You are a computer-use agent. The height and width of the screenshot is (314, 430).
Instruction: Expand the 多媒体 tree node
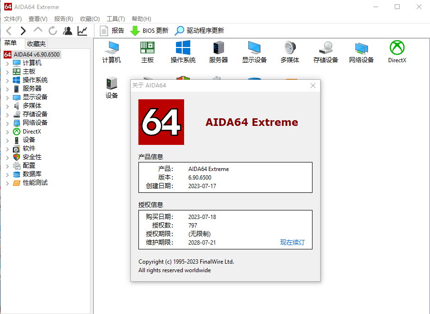click(x=8, y=106)
